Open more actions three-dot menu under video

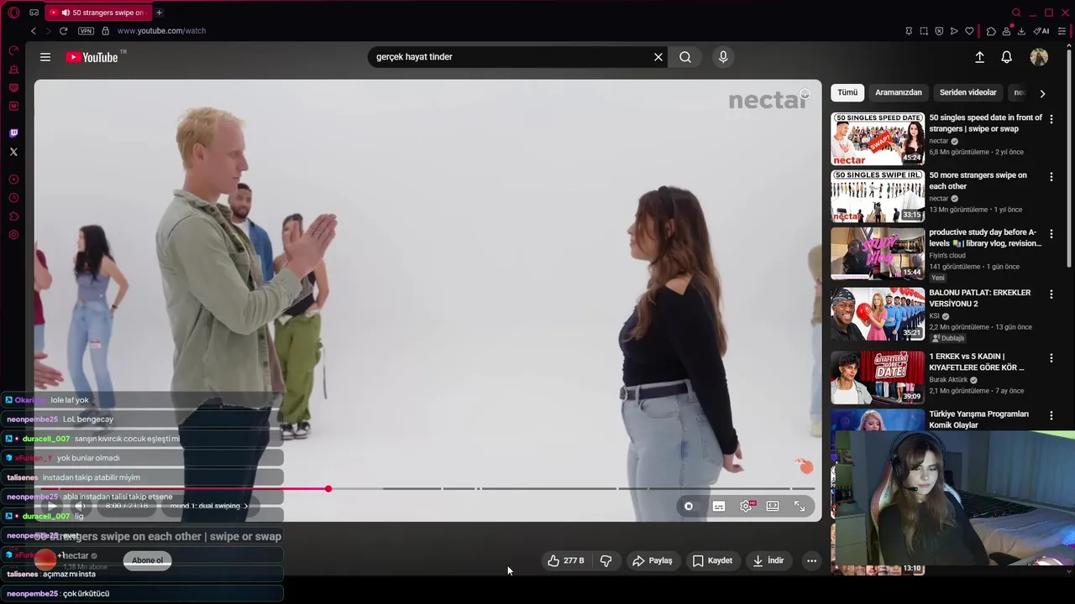point(811,560)
